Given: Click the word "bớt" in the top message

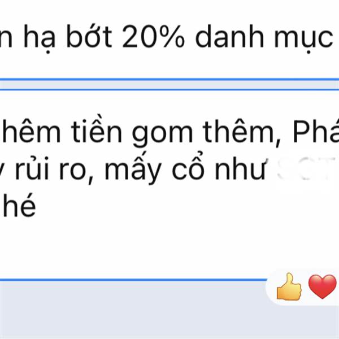Looking at the screenshot, I should pos(89,36).
